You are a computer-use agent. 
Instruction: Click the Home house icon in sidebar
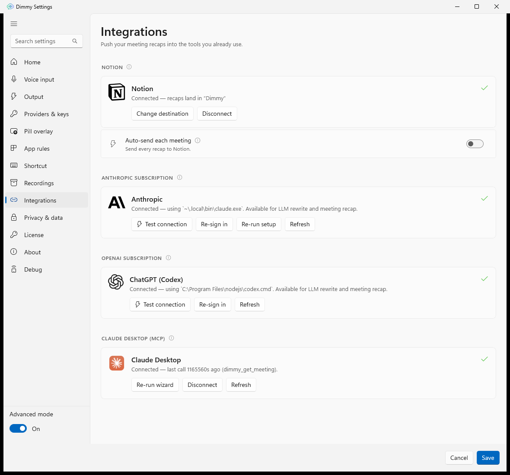(x=14, y=62)
